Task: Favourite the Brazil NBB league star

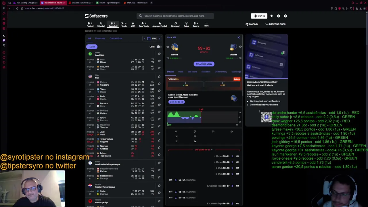Action: [159, 54]
